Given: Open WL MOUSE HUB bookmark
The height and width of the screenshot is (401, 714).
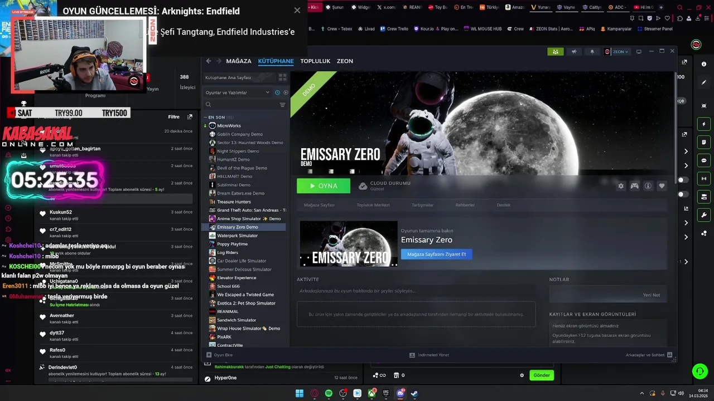Looking at the screenshot, I should 483,29.
